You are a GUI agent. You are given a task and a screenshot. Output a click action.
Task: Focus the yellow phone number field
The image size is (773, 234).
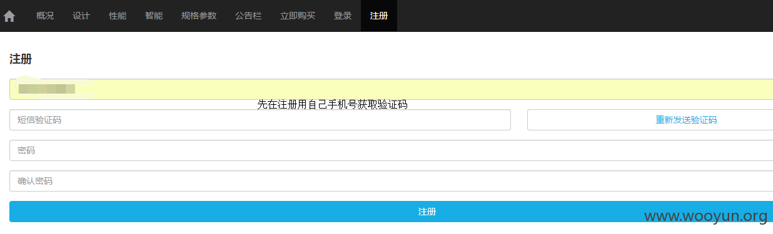click(x=391, y=89)
